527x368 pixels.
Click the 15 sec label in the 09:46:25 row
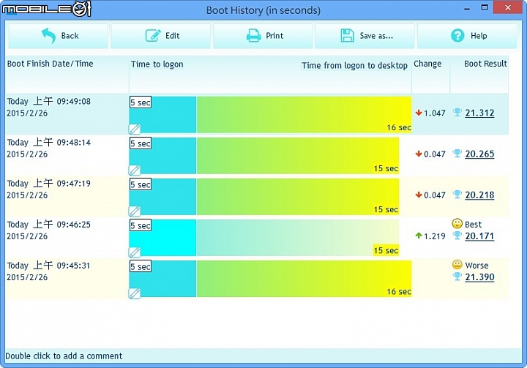point(386,250)
